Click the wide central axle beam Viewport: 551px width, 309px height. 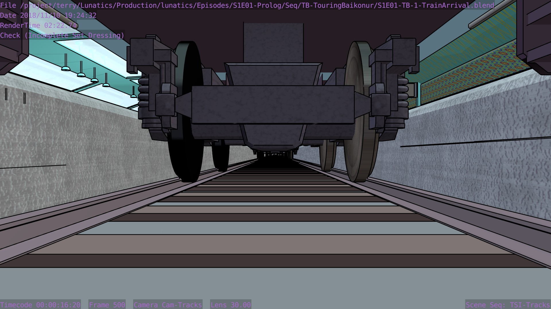[x=273, y=105]
